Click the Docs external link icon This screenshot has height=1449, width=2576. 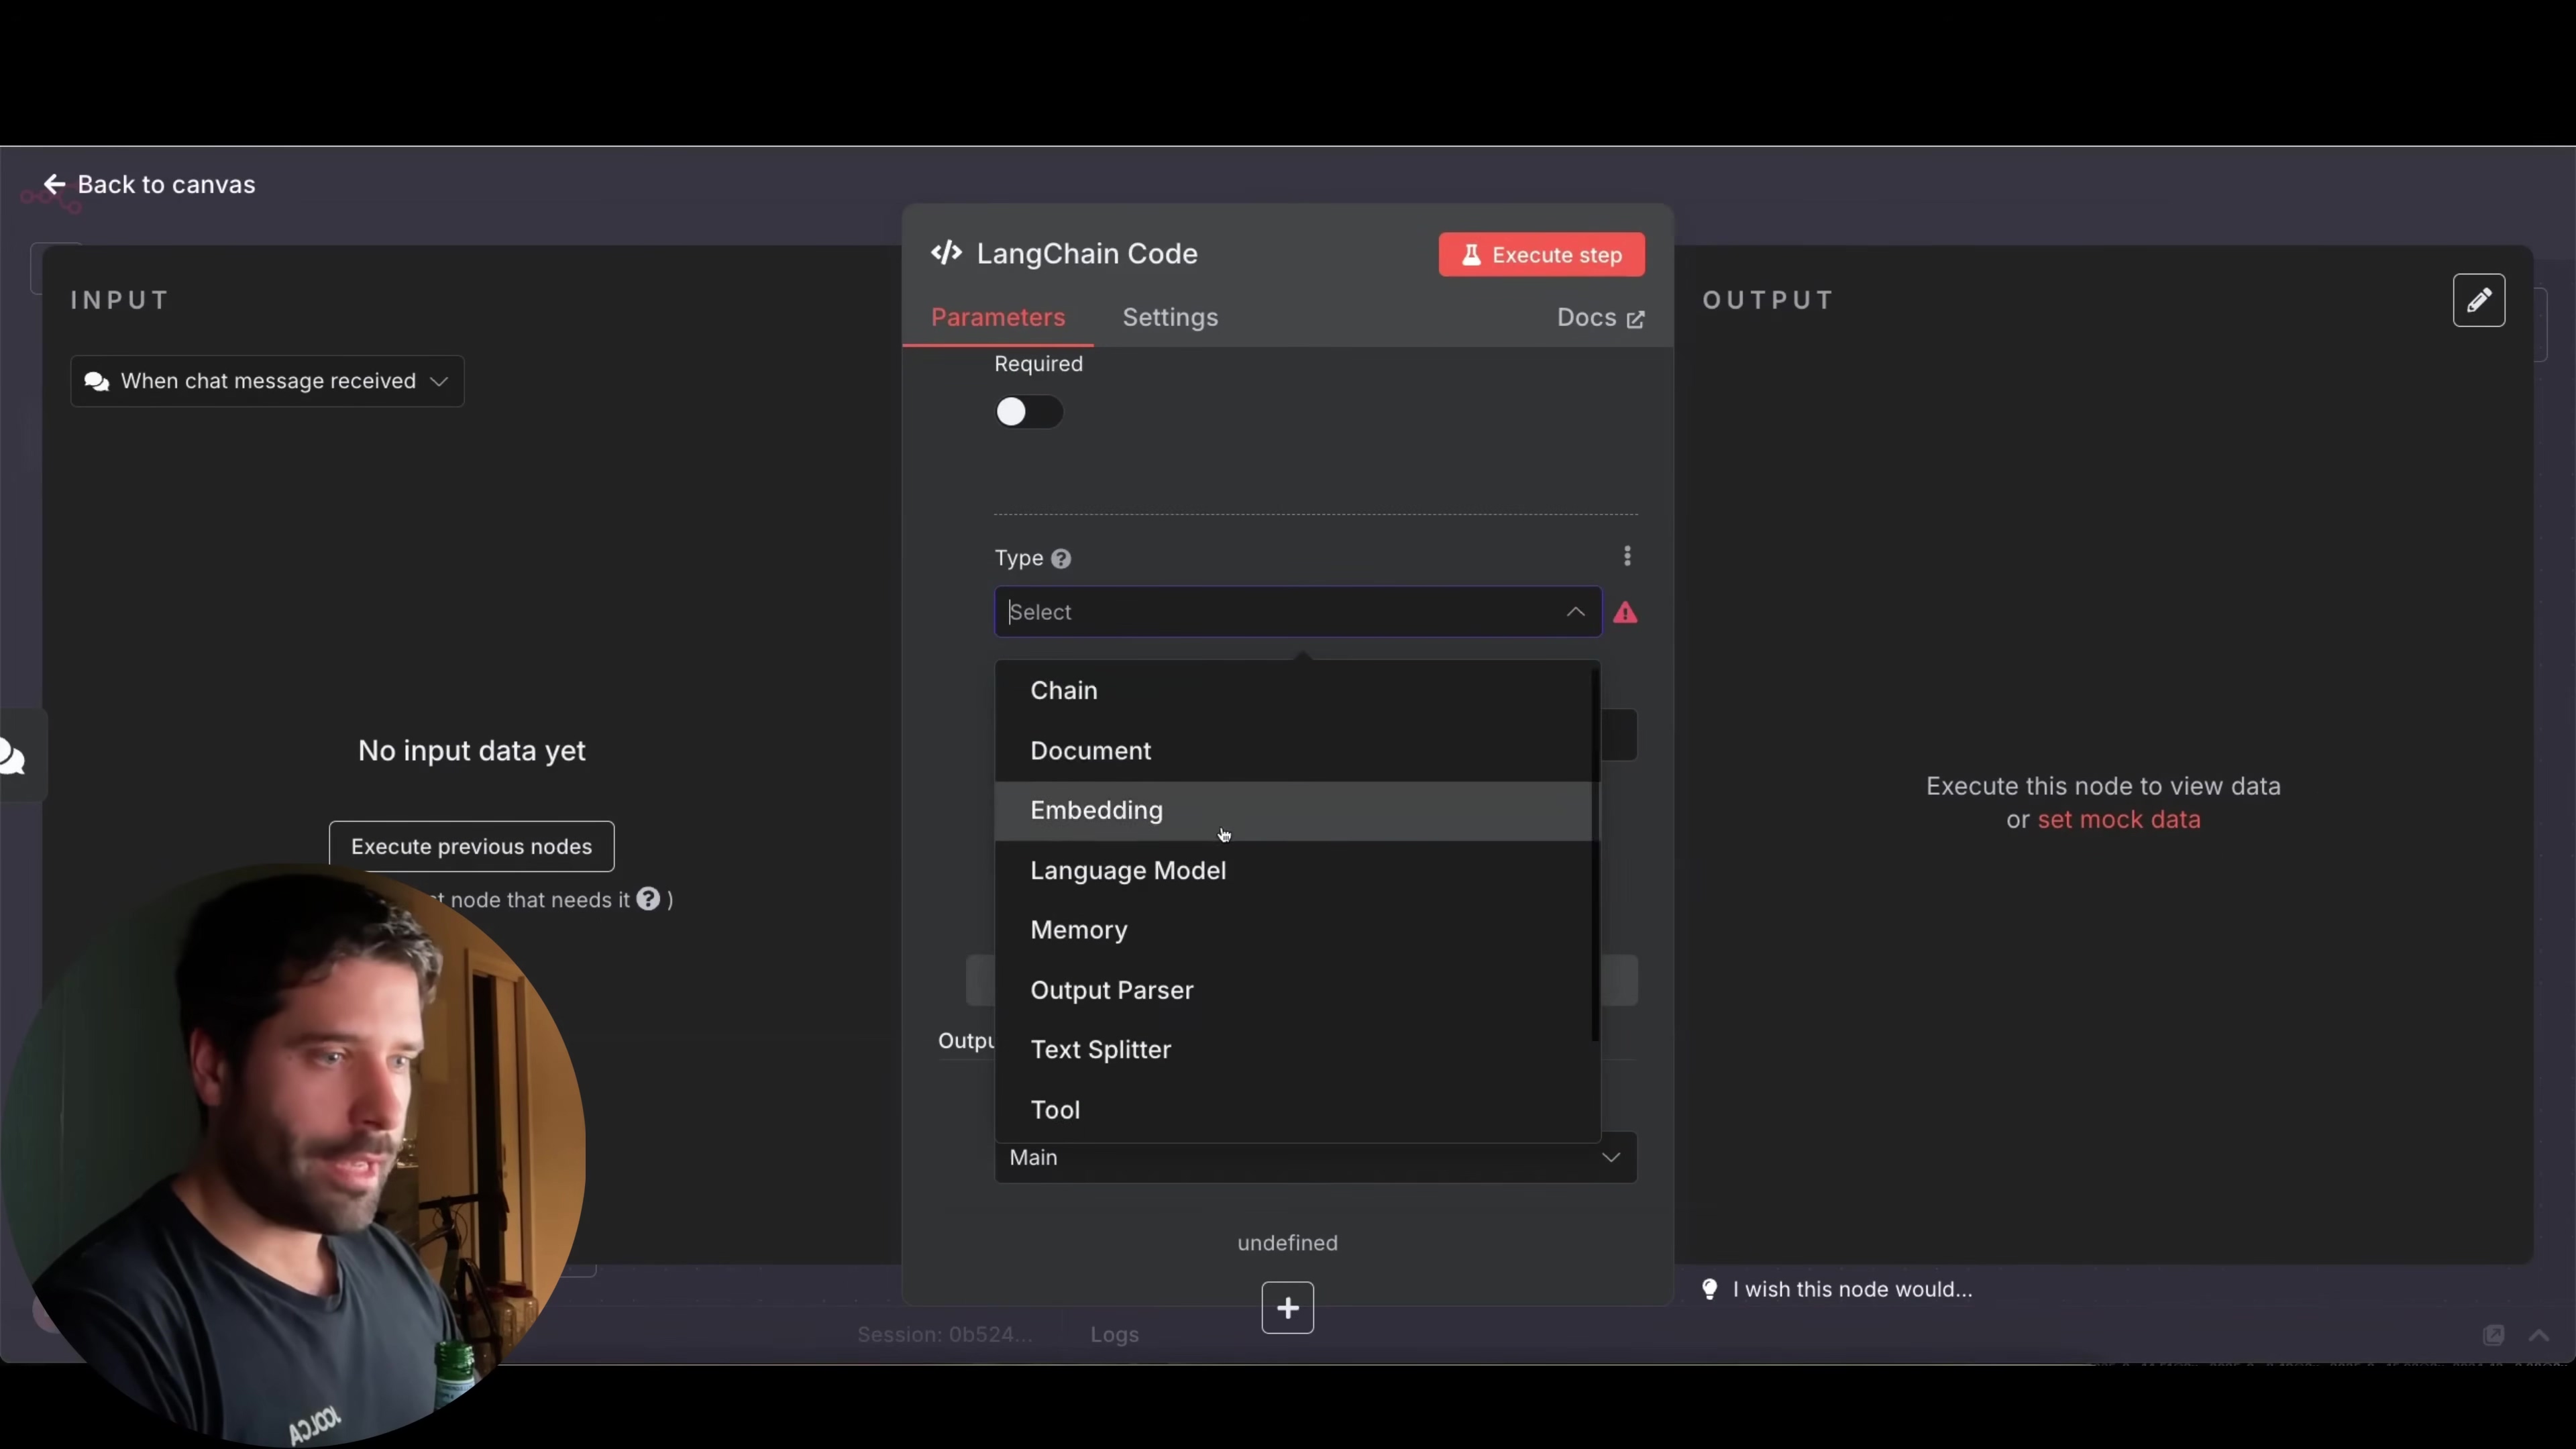click(x=1636, y=319)
